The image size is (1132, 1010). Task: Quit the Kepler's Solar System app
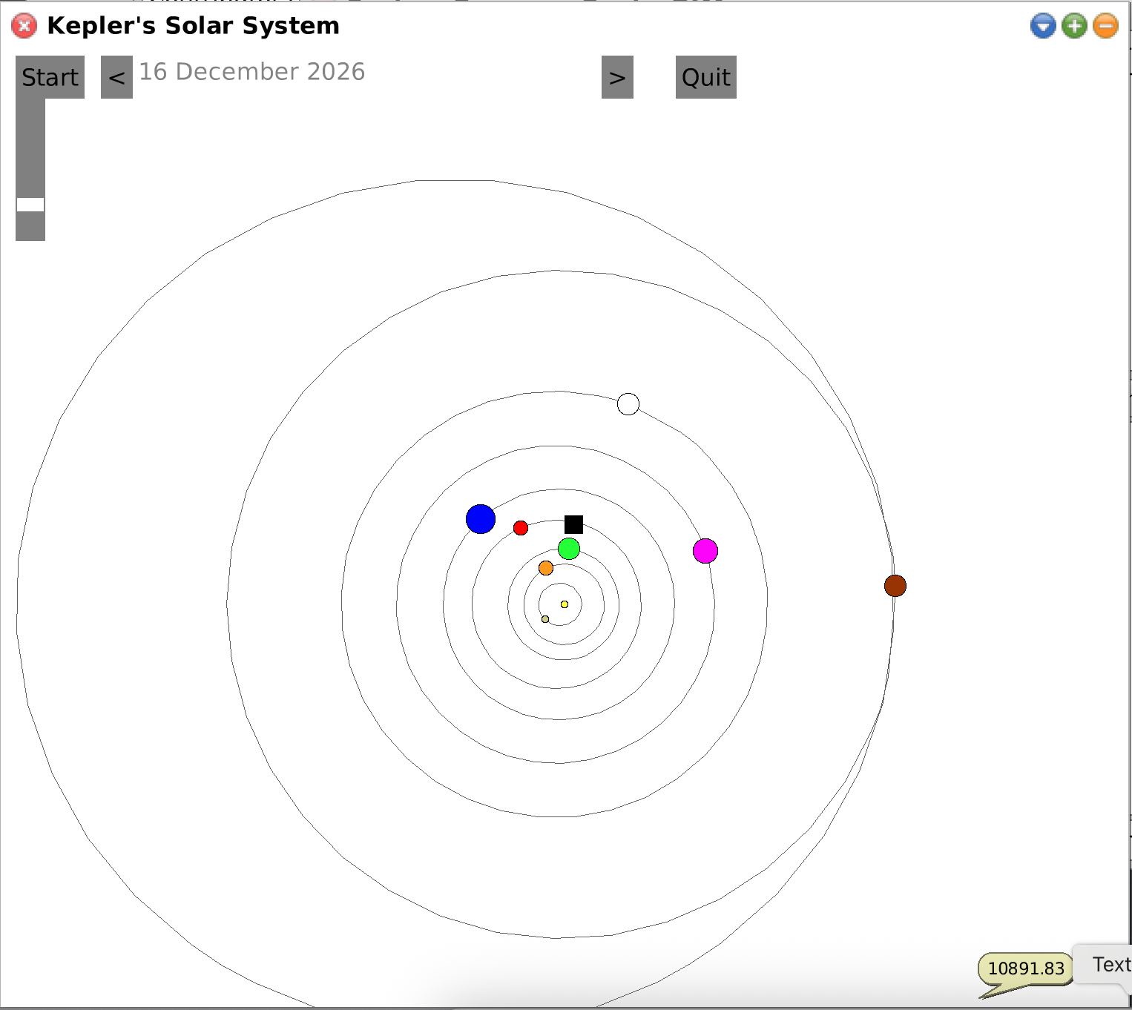click(x=705, y=77)
